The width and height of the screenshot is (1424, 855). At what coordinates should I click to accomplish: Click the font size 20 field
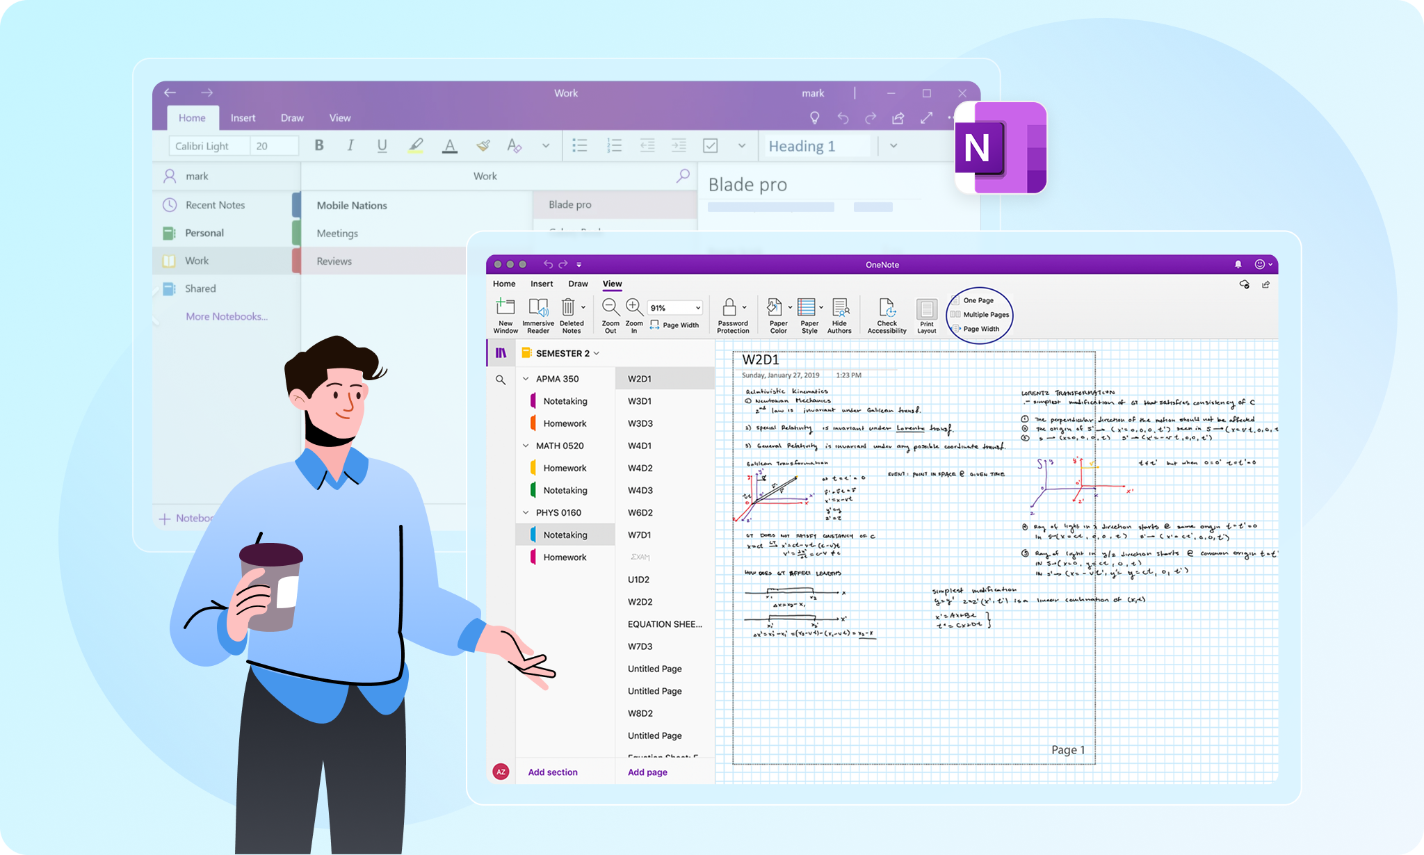(274, 145)
